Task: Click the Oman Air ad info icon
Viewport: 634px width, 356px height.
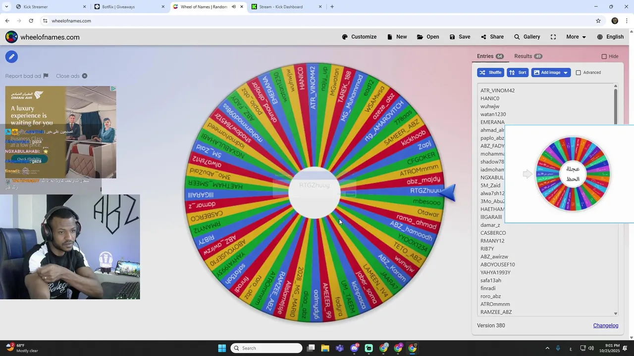Action: (x=113, y=89)
